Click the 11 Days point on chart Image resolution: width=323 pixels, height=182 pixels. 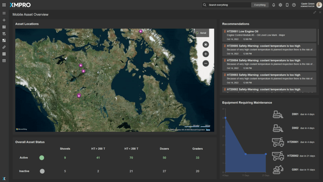click(x=245, y=154)
